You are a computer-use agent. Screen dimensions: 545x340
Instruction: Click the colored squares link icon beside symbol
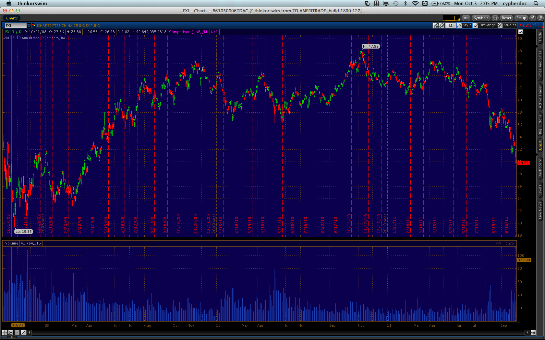33,25
